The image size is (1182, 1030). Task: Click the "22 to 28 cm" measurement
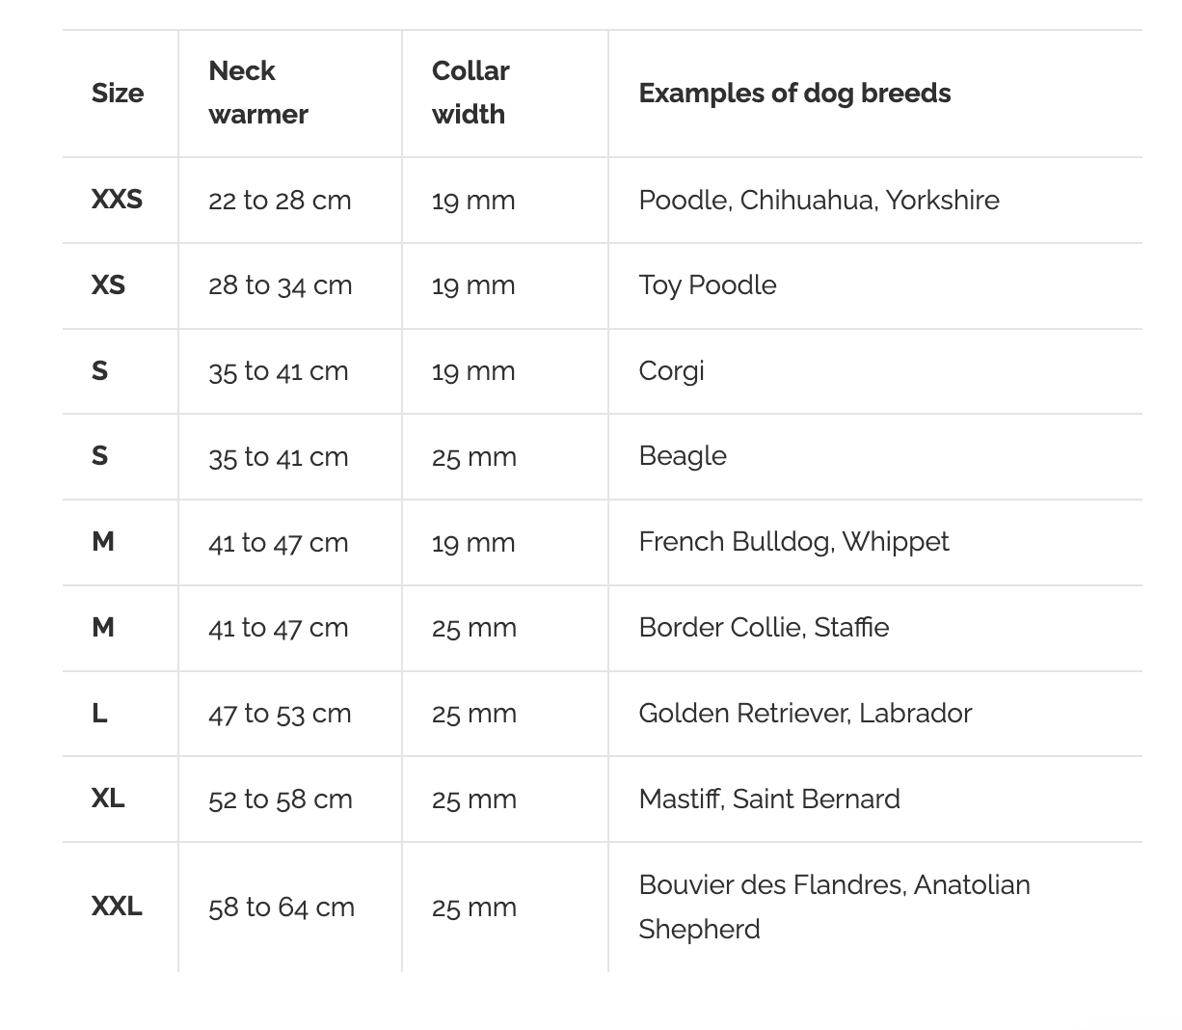click(280, 201)
